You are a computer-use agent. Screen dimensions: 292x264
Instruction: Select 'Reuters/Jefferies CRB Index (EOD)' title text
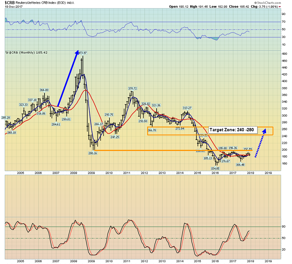[x=41, y=3]
